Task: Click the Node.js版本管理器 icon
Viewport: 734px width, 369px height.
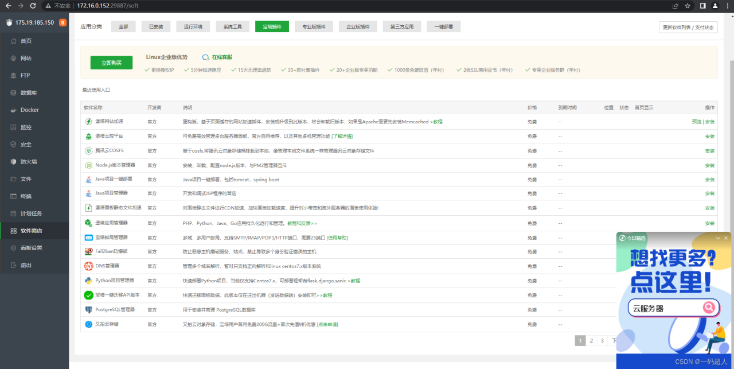Action: click(88, 165)
